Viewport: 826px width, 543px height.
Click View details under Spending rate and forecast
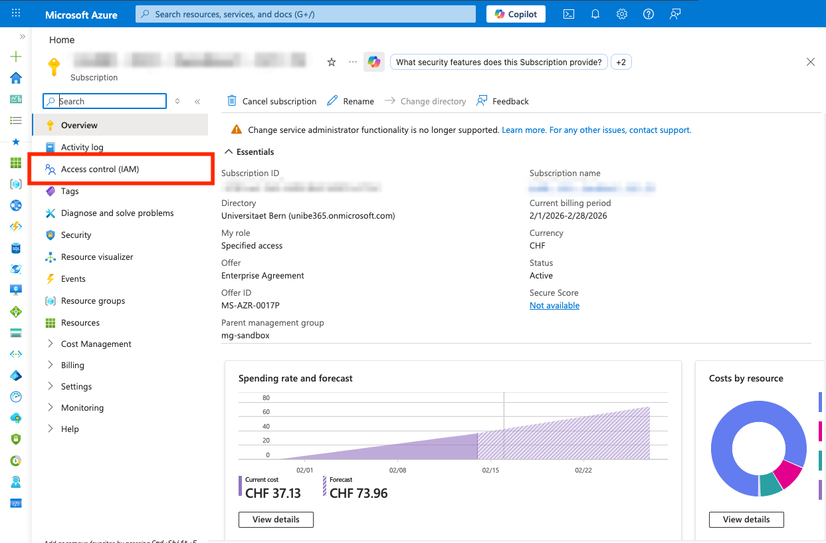[x=276, y=519]
